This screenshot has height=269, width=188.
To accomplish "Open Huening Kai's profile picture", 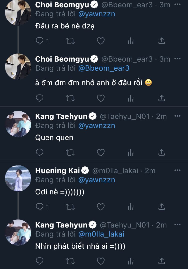I will tap(18, 178).
